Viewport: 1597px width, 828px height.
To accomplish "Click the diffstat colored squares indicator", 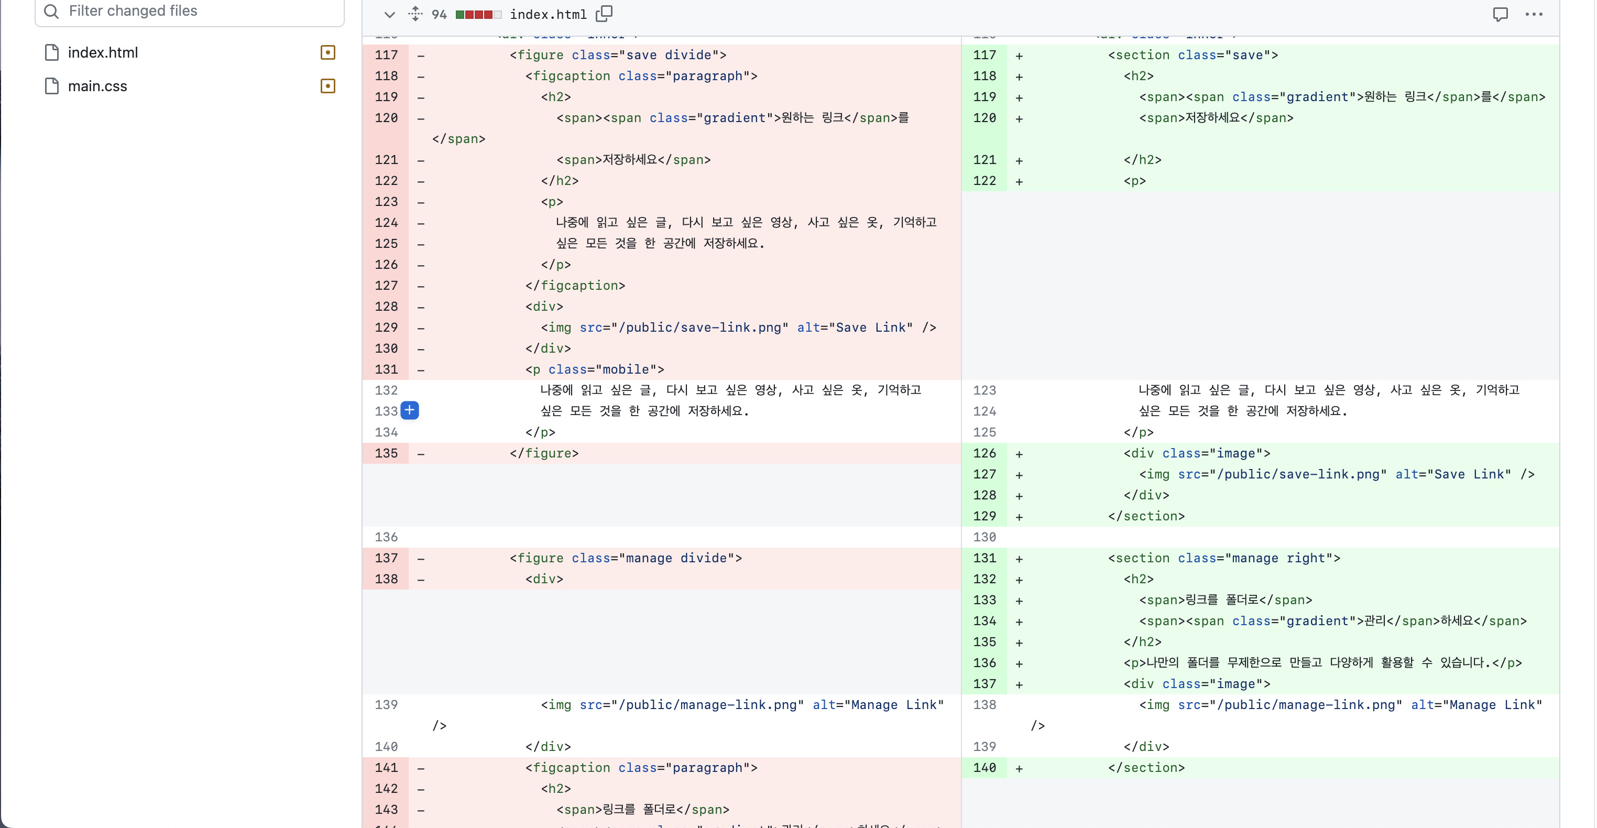I will pyautogui.click(x=478, y=14).
